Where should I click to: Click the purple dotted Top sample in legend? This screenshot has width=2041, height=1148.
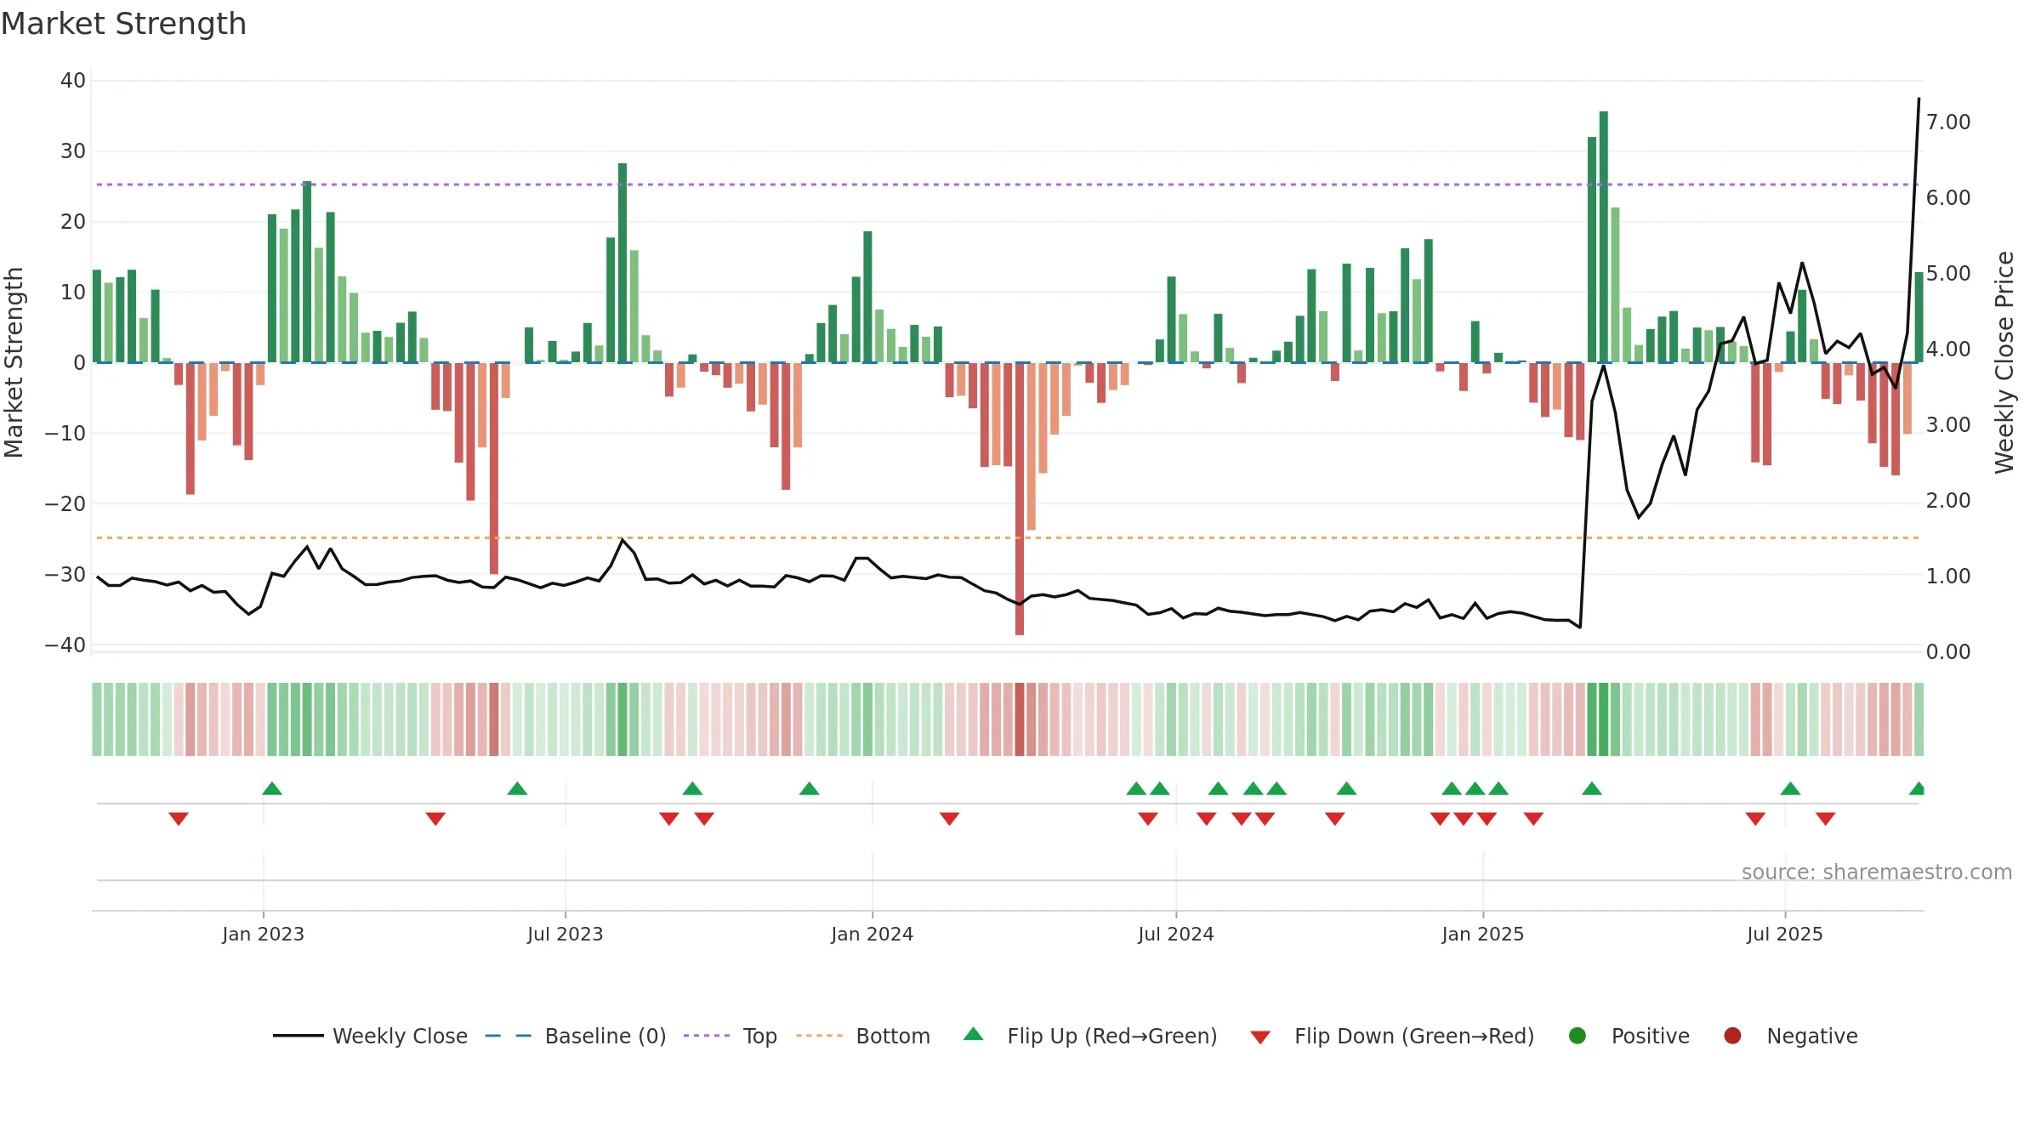[x=707, y=1036]
